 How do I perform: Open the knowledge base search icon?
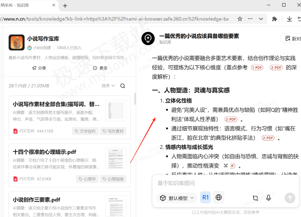tap(123, 86)
